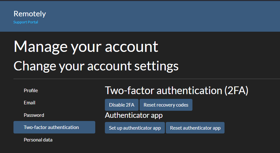This screenshot has height=153, width=280.
Task: Select the Two-factor authentication menu item
Action: pos(54,127)
